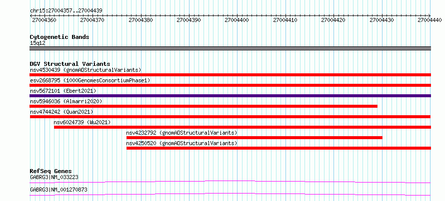Open variant label nsv6024739 Wu2021
445x201 pixels.
click(82, 122)
